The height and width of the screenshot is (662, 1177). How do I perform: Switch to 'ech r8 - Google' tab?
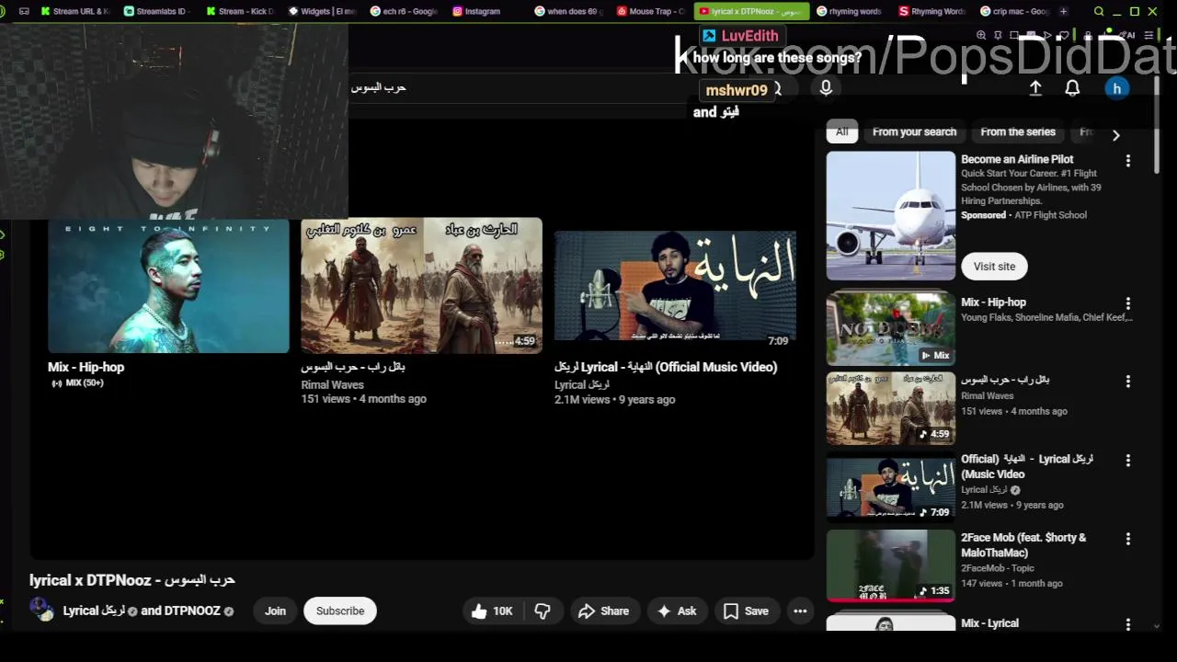(x=403, y=11)
